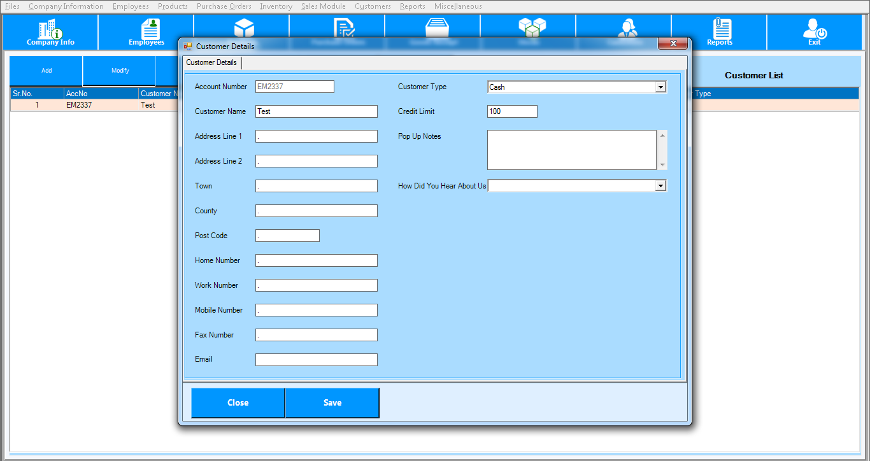Expand the Customer Type dropdown
The width and height of the screenshot is (870, 461).
coord(660,87)
